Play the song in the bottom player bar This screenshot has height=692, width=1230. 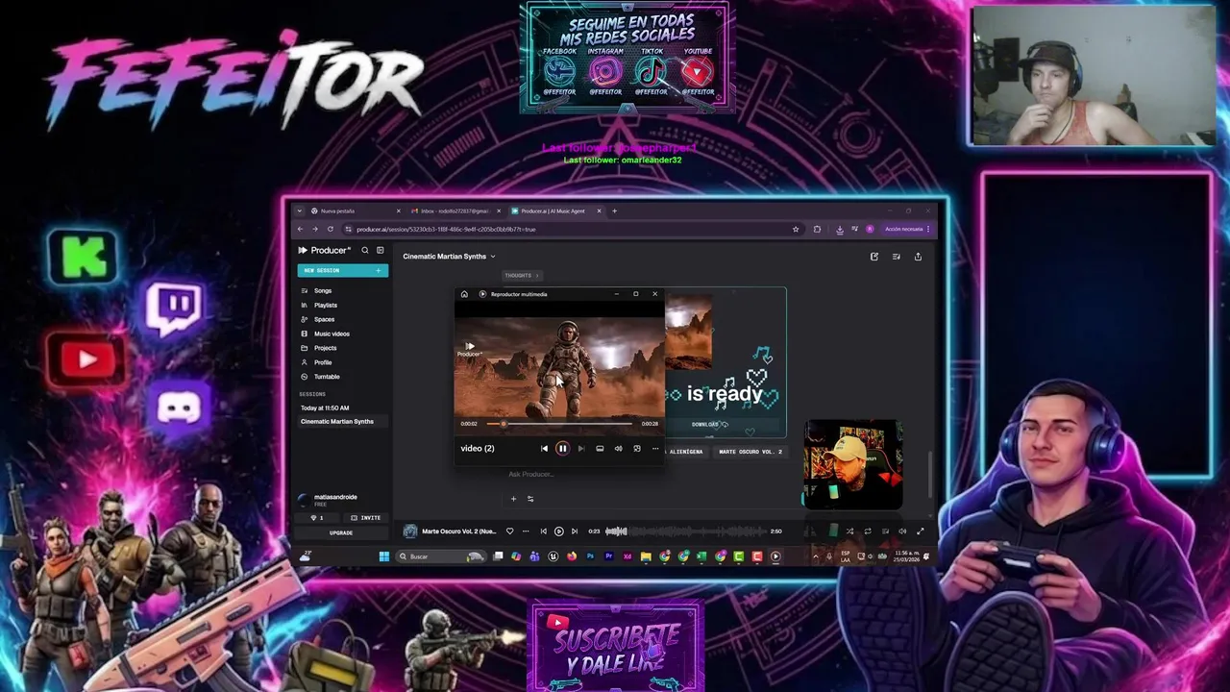pyautogui.click(x=558, y=531)
